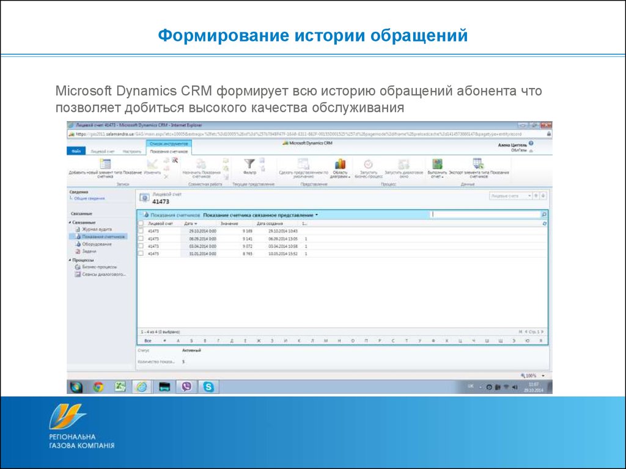The height and width of the screenshot is (469, 626).
Task: Go to next record with down arrow
Action: tap(543, 196)
